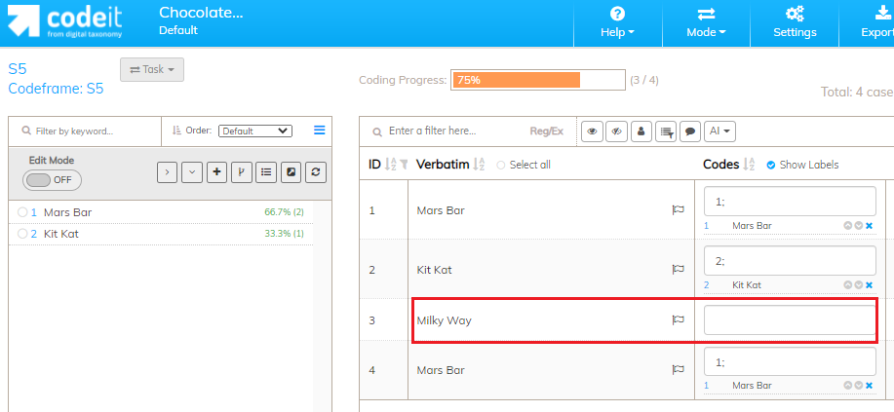Uncheck Show Labels checkbox
The width and height of the screenshot is (894, 412).
pyautogui.click(x=771, y=166)
